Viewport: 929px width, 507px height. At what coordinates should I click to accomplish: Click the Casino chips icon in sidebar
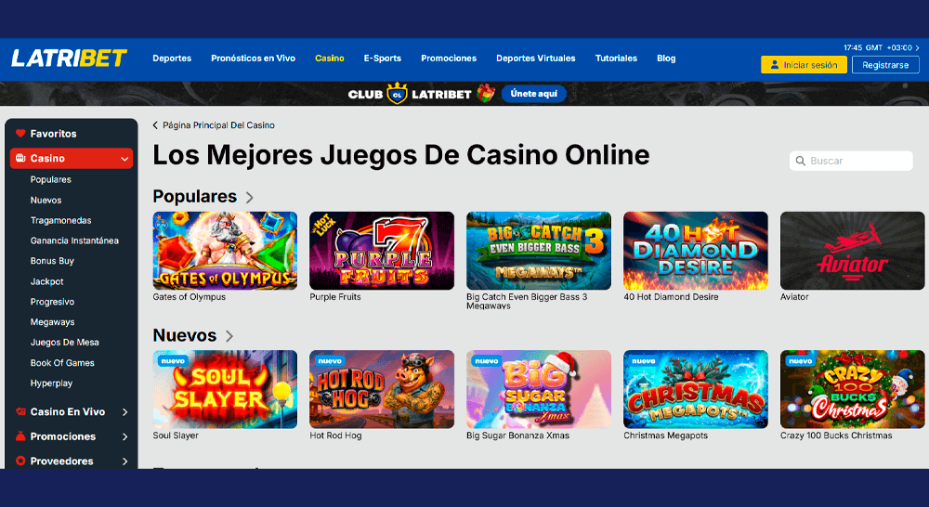coord(20,158)
